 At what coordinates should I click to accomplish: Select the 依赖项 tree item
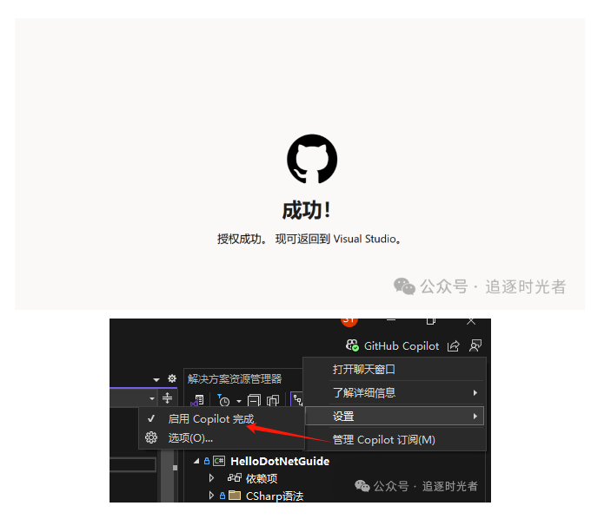(x=262, y=478)
